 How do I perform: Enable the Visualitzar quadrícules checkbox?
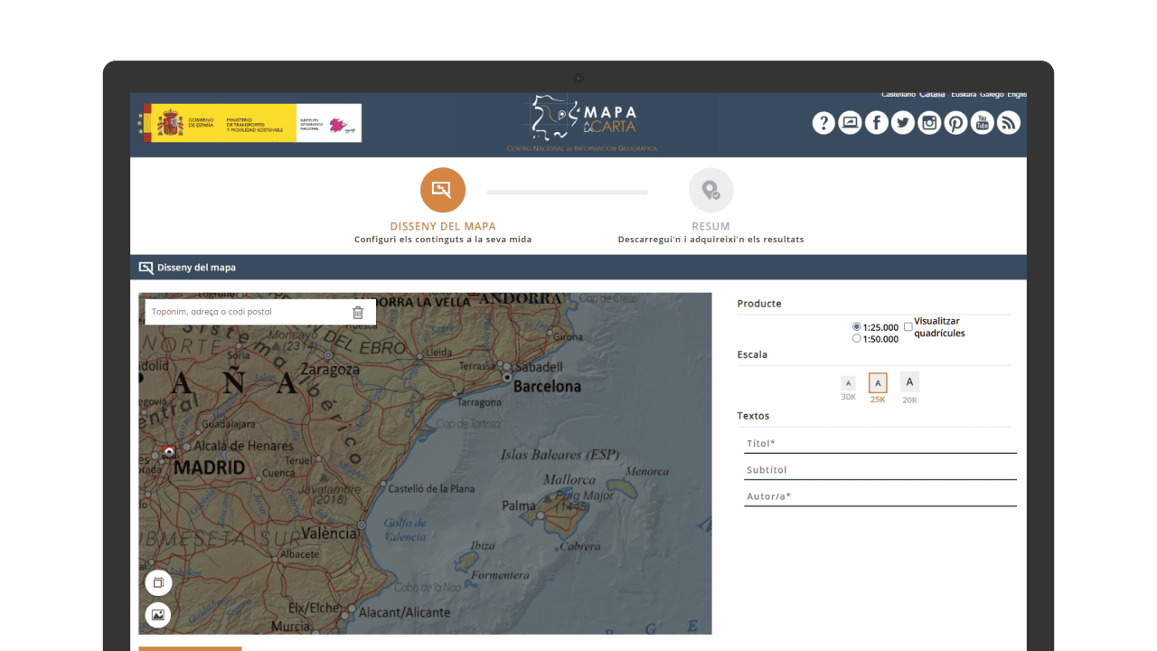(908, 326)
